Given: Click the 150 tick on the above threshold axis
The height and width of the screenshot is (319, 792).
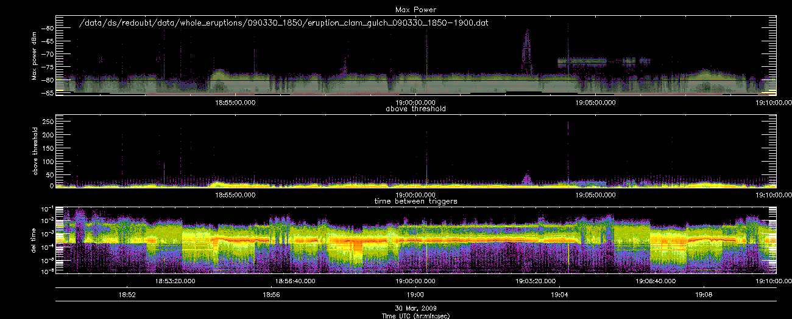Looking at the screenshot, I should 48,148.
